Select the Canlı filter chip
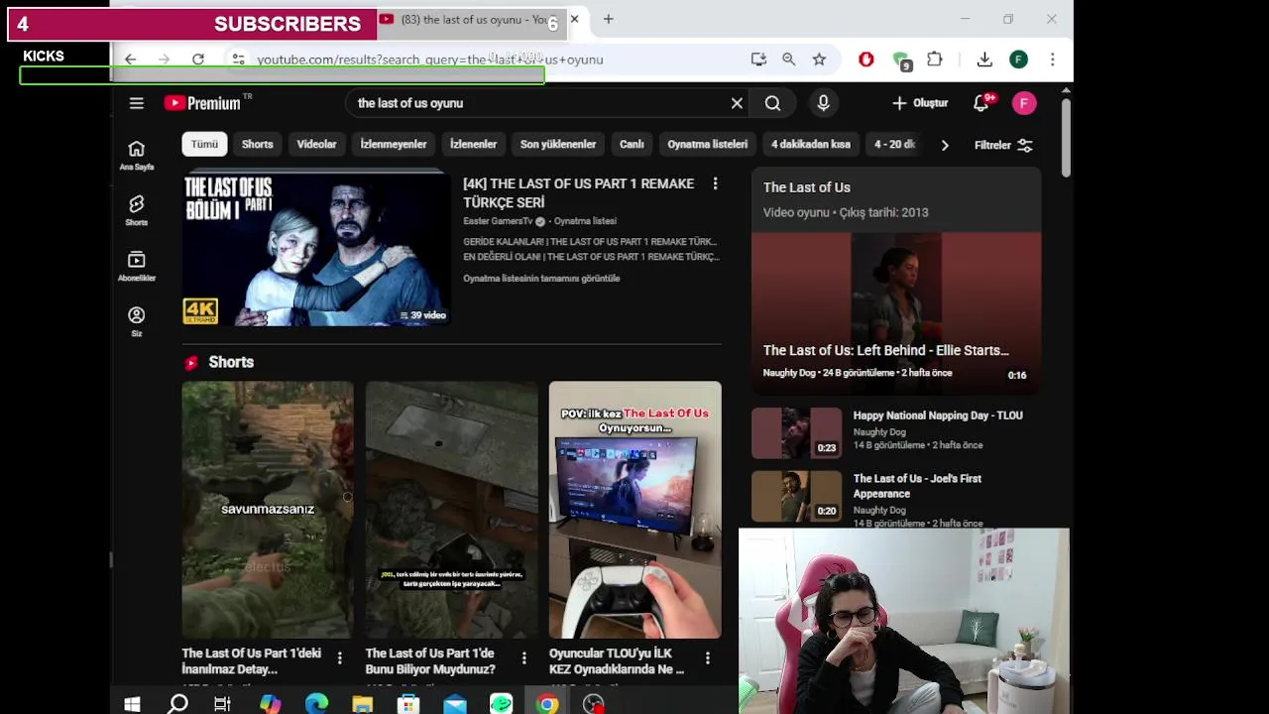Screen dimensions: 1269x714 [x=633, y=145]
